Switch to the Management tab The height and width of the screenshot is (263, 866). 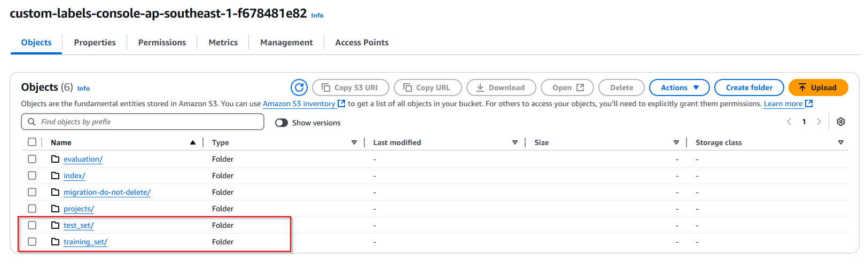point(286,43)
